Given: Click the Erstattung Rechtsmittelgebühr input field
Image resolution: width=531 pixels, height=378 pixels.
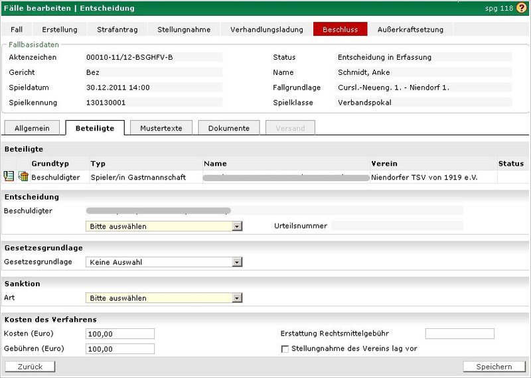Looking at the screenshot, I should click(x=460, y=334).
